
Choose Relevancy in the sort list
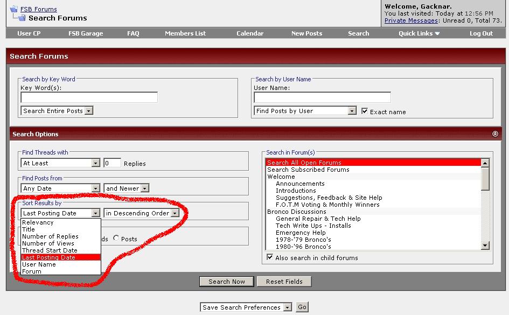(61, 222)
